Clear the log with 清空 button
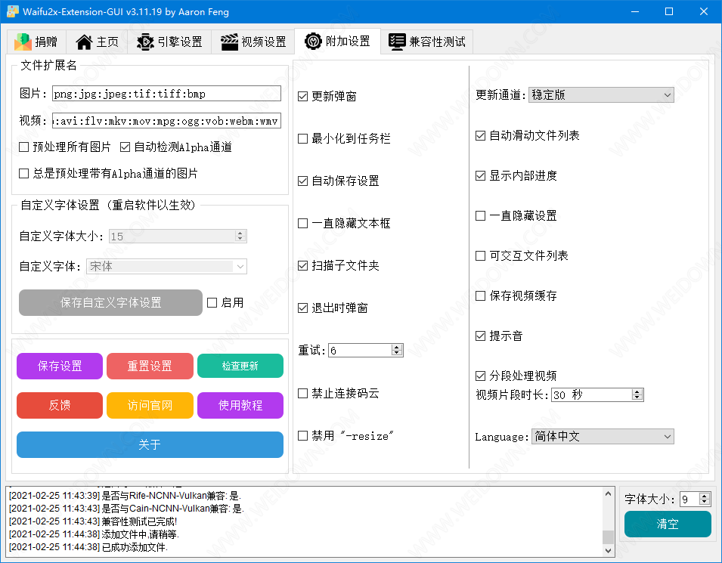This screenshot has height=563, width=722. coord(668,524)
